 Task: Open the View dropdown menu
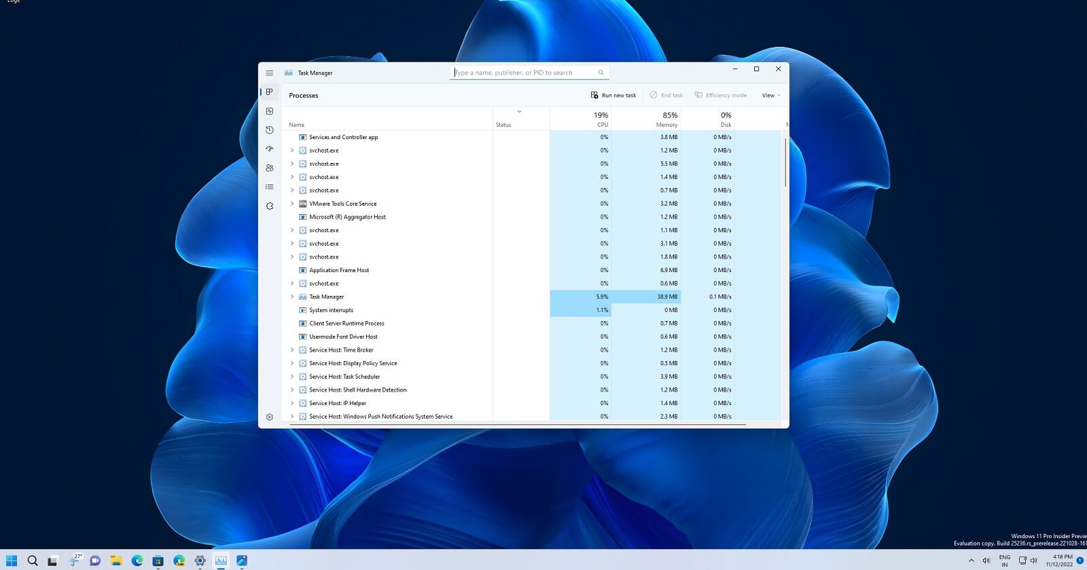pyautogui.click(x=771, y=96)
